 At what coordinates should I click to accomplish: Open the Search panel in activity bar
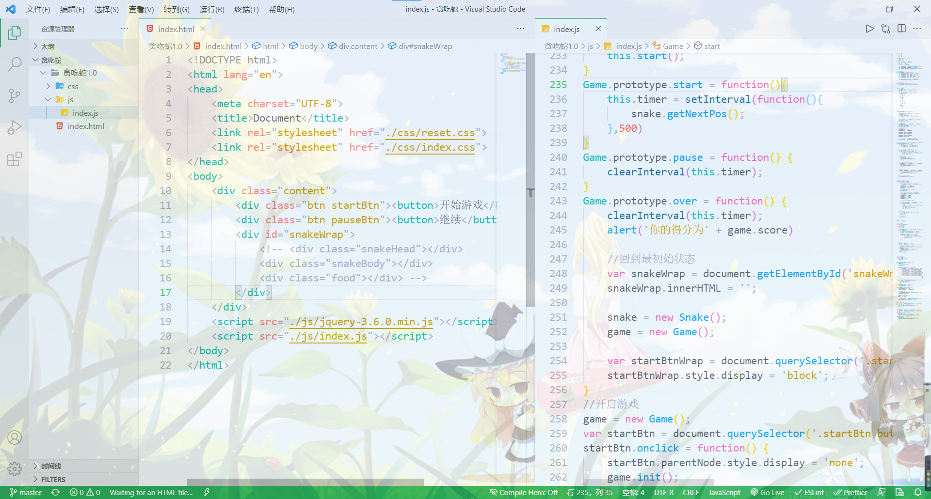[x=15, y=63]
